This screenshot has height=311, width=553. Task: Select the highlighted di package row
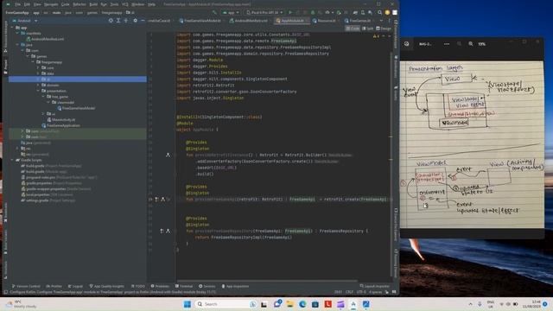click(78, 79)
